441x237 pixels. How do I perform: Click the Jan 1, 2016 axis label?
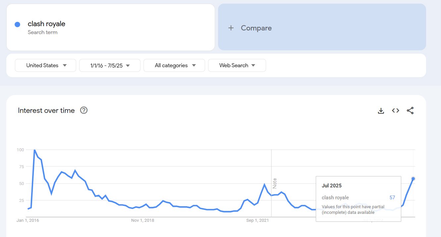tap(28, 220)
